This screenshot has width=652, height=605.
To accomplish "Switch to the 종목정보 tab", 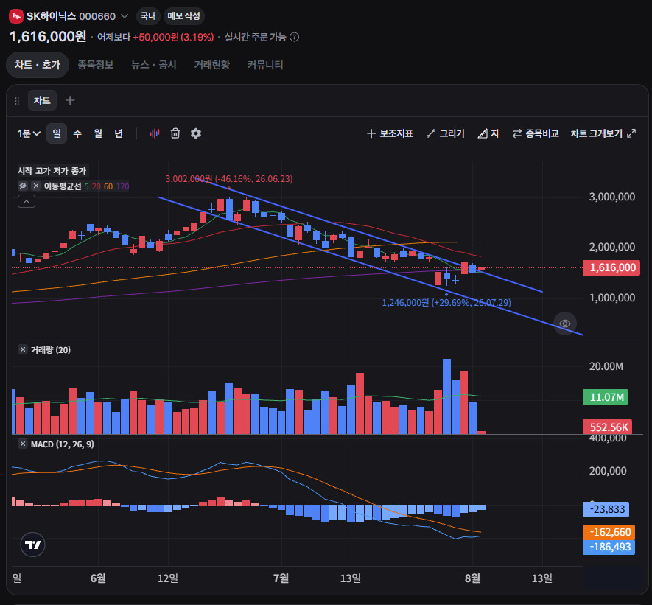I will pos(96,64).
